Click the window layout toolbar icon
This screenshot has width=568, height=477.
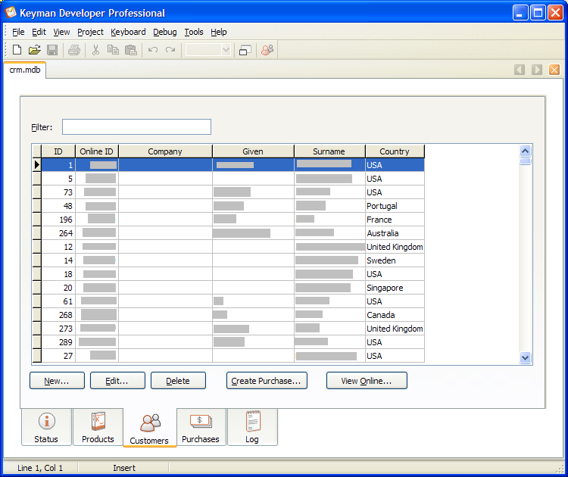click(245, 50)
